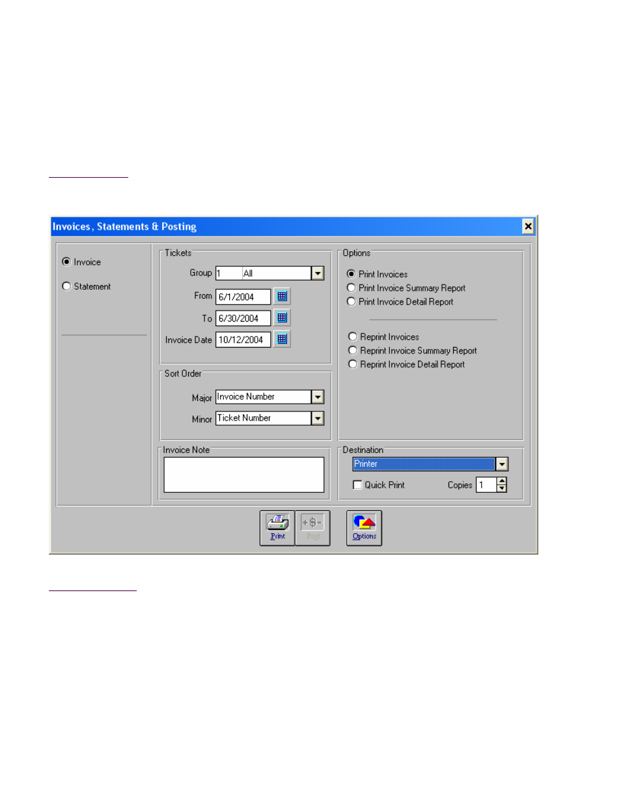The image size is (621, 804).
Task: Close the Invoices, Statements & Posting dialog
Action: point(528,226)
